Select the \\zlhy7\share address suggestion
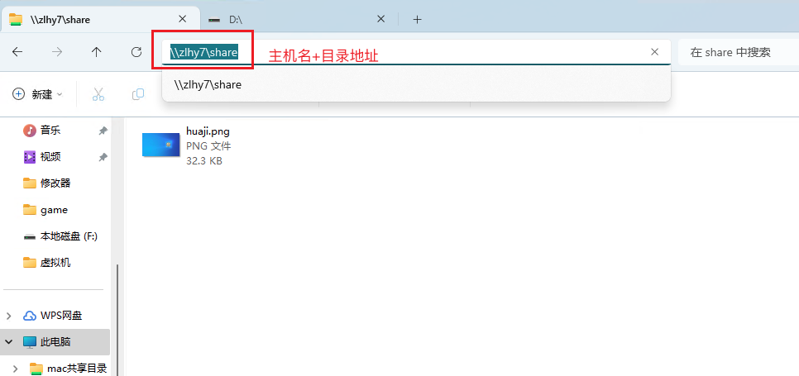The height and width of the screenshot is (376, 799). click(208, 84)
